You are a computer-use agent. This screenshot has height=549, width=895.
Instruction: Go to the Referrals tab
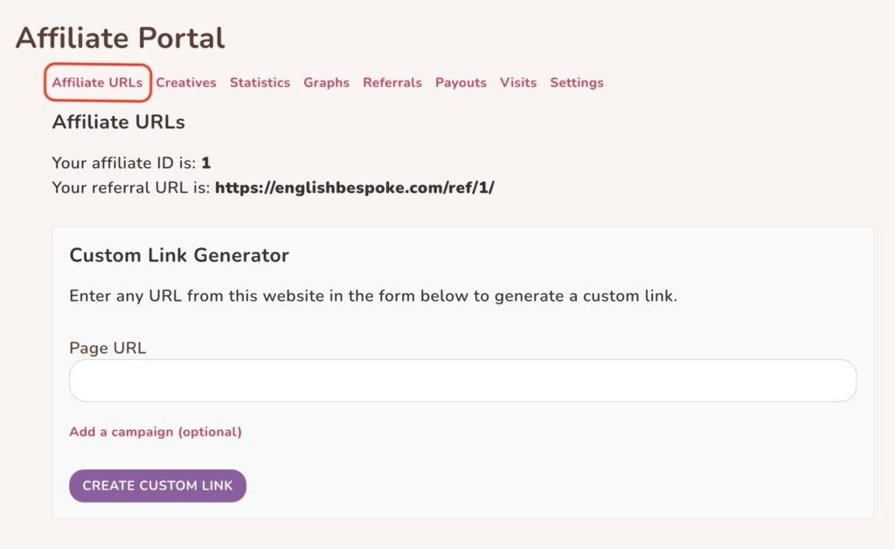coord(392,82)
